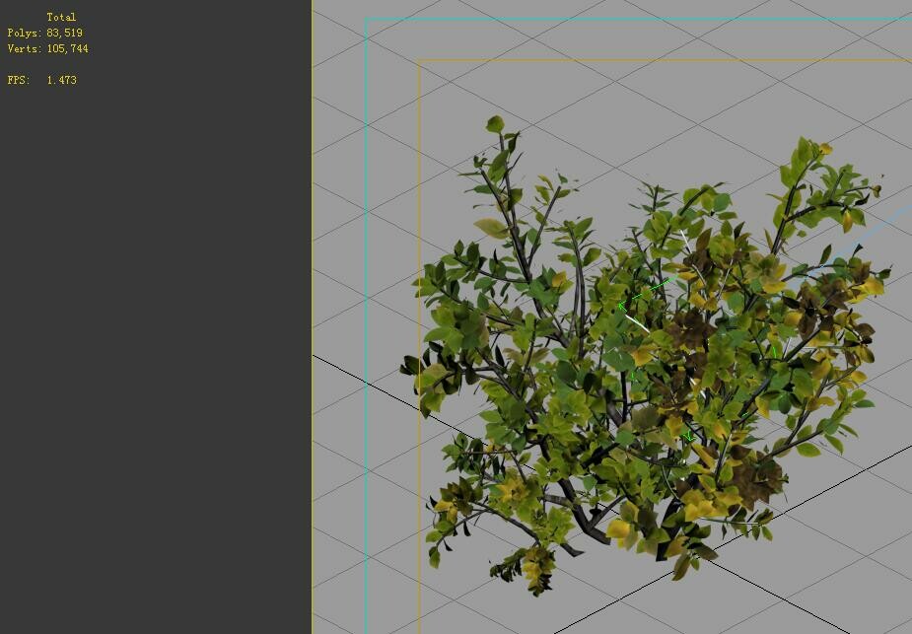
Task: Click the FPS statistics readout
Action: (x=39, y=80)
